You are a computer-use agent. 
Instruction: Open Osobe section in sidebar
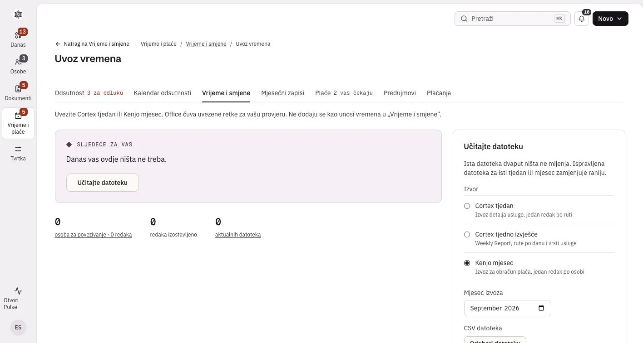pos(18,66)
